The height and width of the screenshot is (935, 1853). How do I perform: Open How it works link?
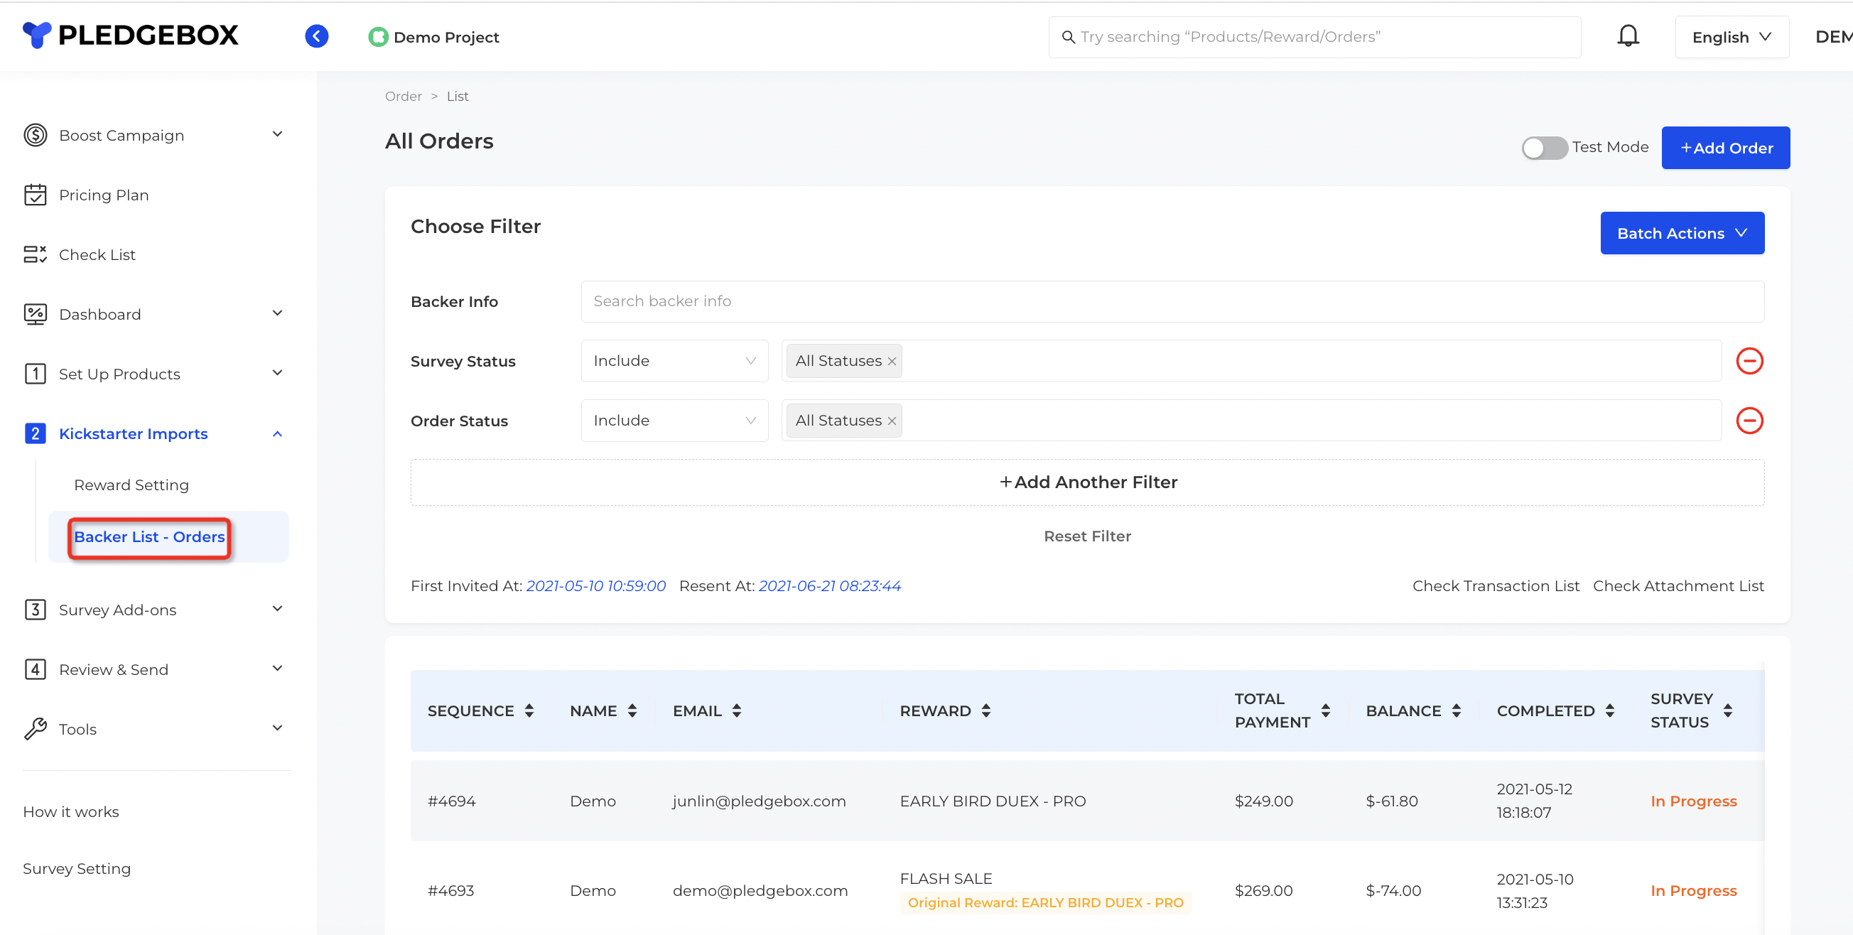point(71,811)
